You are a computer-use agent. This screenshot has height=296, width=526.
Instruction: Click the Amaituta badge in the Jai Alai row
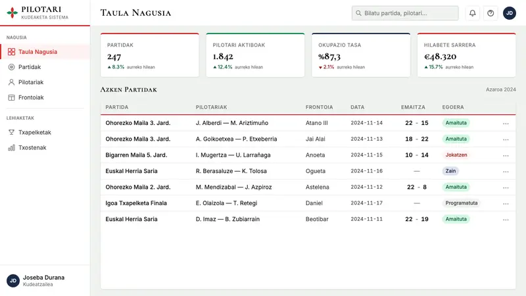[x=456, y=139]
